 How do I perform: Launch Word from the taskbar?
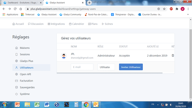[47, 105]
